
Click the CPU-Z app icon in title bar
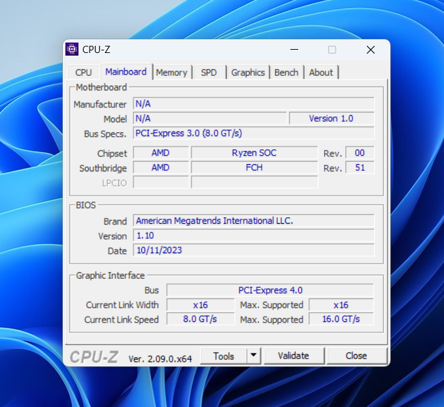tap(73, 50)
